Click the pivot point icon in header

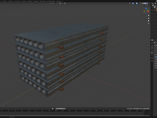click(57, 3)
